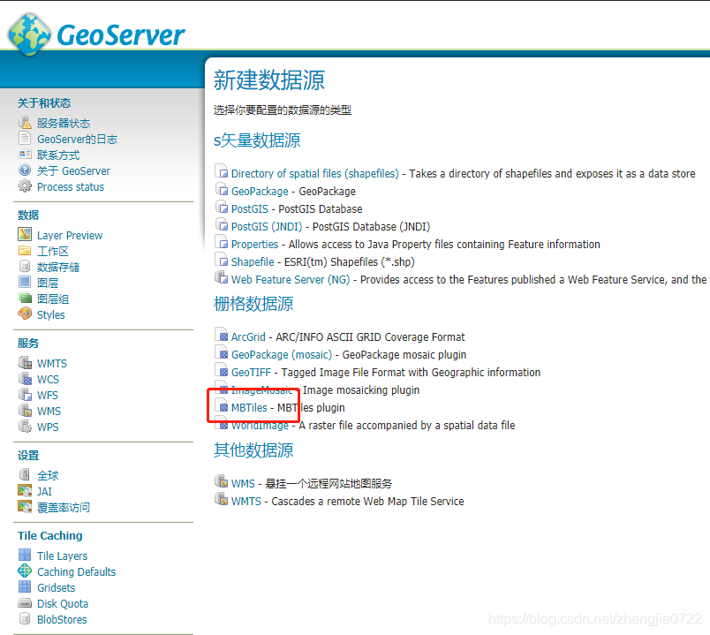Click the MBTiles raster icon

[221, 407]
